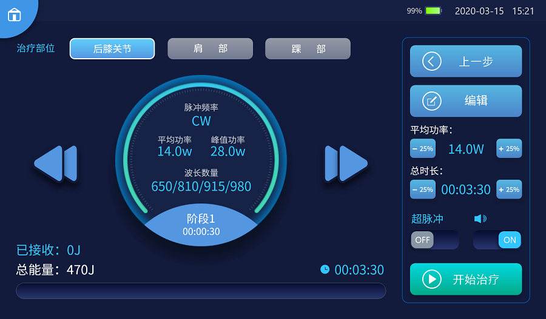The height and width of the screenshot is (319, 546).
Task: Open the 编辑 edit button
Action: [x=465, y=100]
